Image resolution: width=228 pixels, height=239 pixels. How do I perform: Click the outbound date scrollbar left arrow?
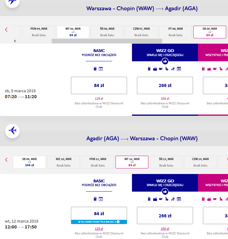click(15, 41)
